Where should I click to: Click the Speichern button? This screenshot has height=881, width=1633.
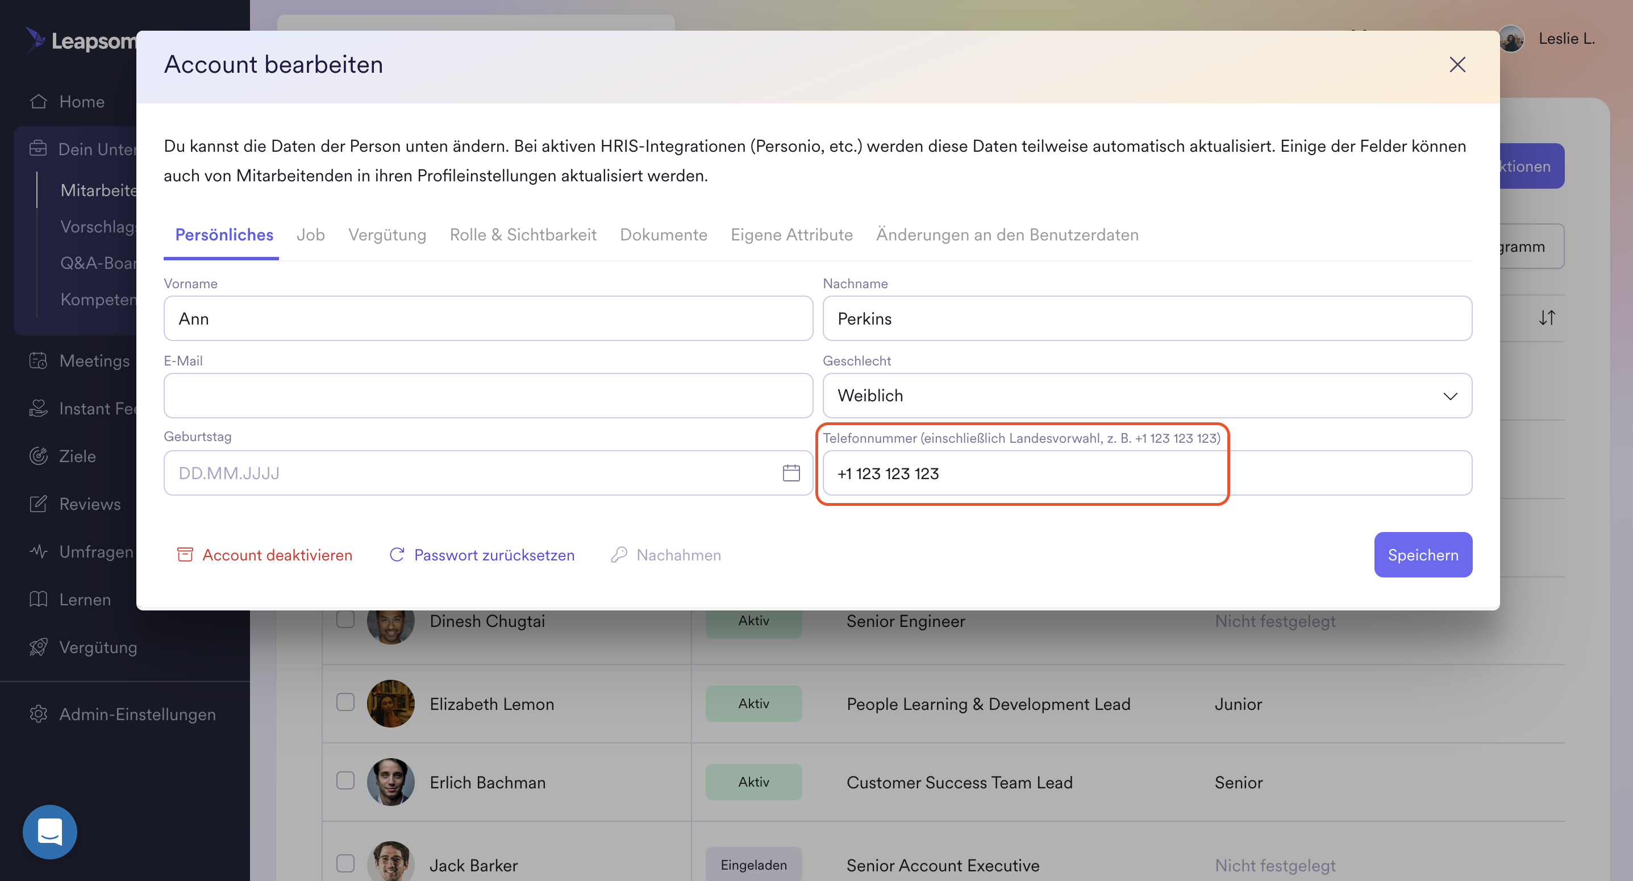pos(1423,554)
